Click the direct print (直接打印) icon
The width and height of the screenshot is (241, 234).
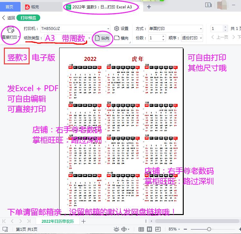click(x=10, y=30)
